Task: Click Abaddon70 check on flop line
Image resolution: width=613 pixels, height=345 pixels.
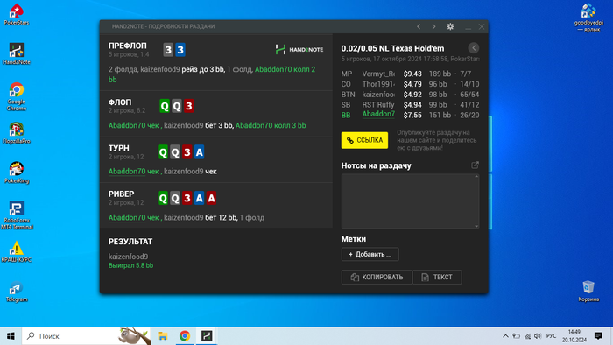Action: coord(133,126)
